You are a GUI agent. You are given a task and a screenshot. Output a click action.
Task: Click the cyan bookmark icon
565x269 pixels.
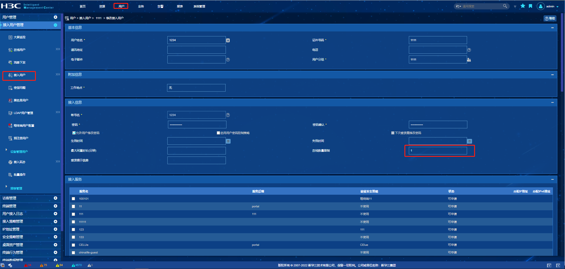click(x=531, y=6)
